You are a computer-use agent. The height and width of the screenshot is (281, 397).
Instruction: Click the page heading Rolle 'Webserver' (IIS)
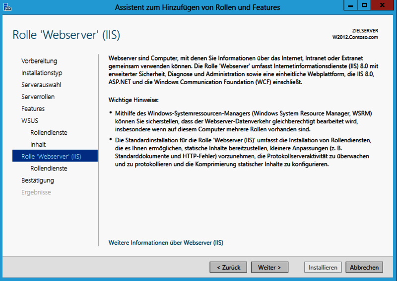pos(66,35)
